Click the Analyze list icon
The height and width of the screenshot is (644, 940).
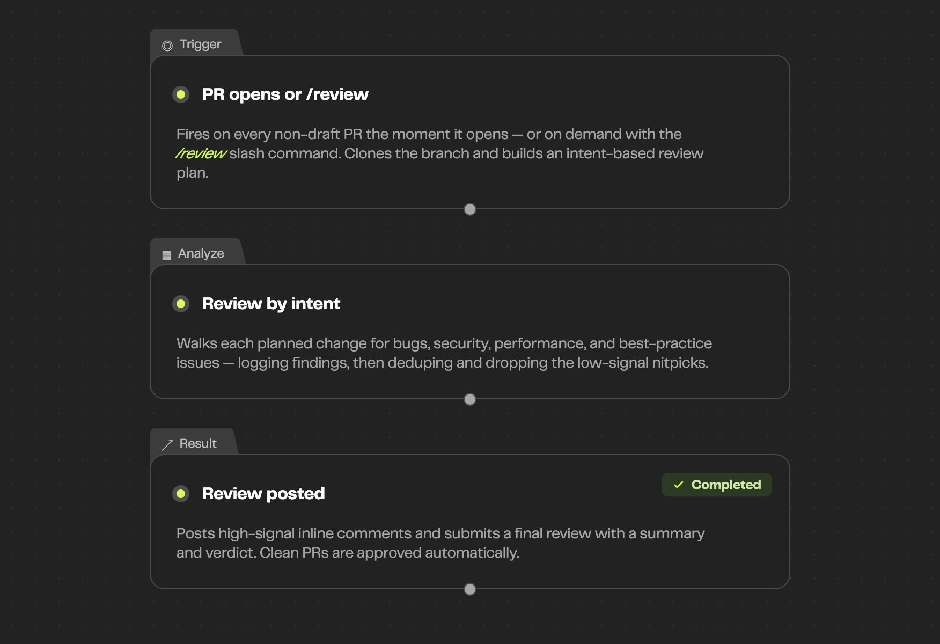tap(167, 255)
